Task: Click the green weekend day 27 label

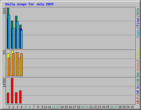Action: coord(116,107)
